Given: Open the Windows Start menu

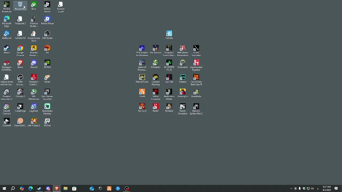Looking at the screenshot, I should click(x=4, y=189).
